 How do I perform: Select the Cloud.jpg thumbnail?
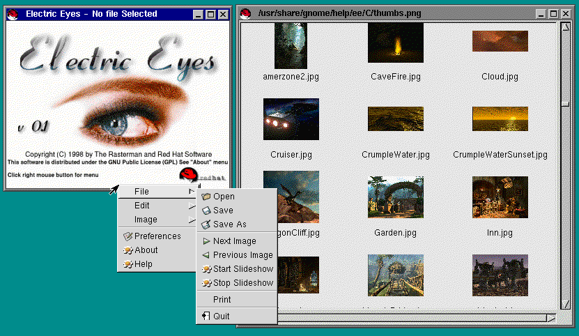point(500,41)
